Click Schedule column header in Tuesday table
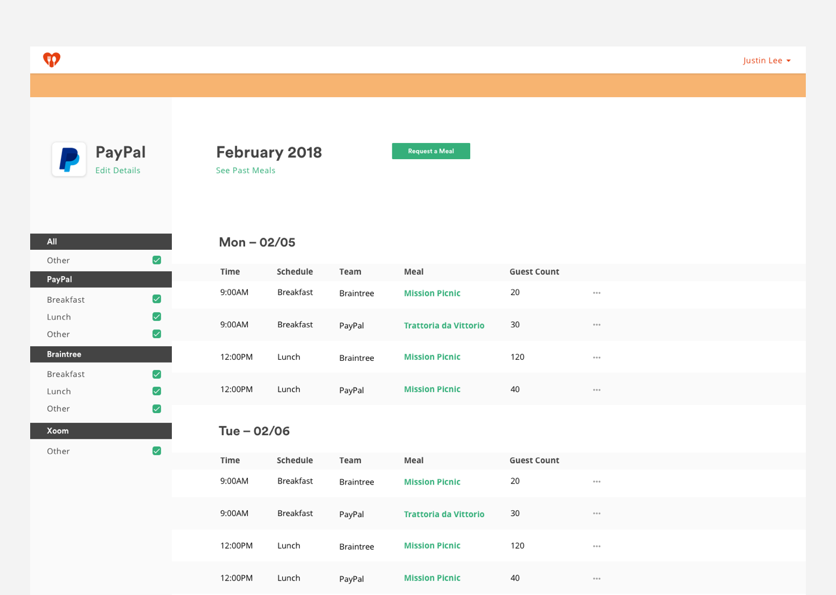Viewport: 836px width, 595px height. (x=295, y=461)
